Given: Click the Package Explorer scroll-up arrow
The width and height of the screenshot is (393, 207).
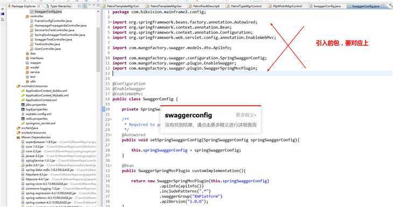Looking at the screenshot, I should pyautogui.click(x=98, y=11).
